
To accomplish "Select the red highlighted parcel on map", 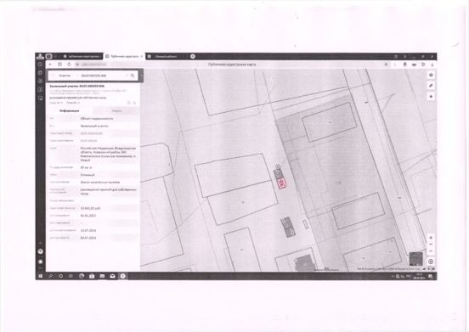I will [281, 183].
